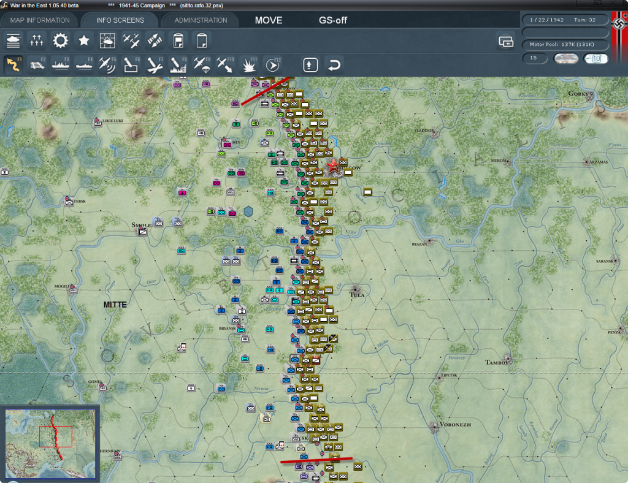Click the Murom town on map
This screenshot has width=628, height=483.
(x=508, y=161)
